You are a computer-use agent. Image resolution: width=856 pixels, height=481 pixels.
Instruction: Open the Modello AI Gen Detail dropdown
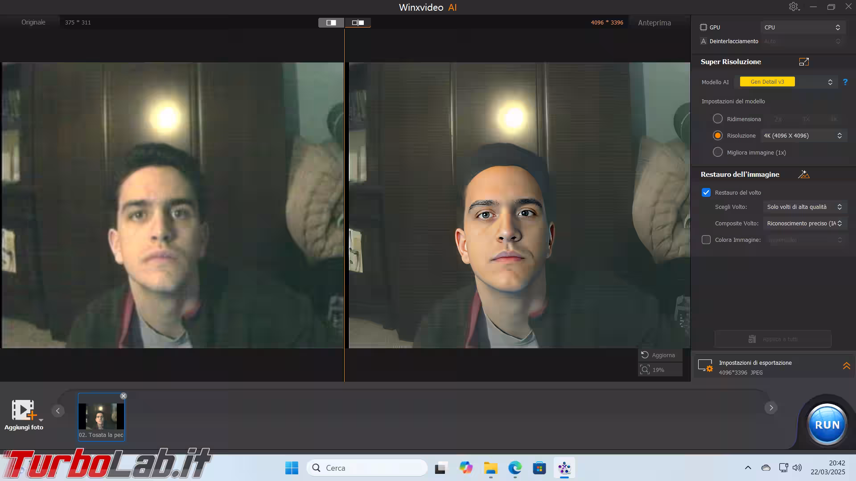[x=787, y=82]
